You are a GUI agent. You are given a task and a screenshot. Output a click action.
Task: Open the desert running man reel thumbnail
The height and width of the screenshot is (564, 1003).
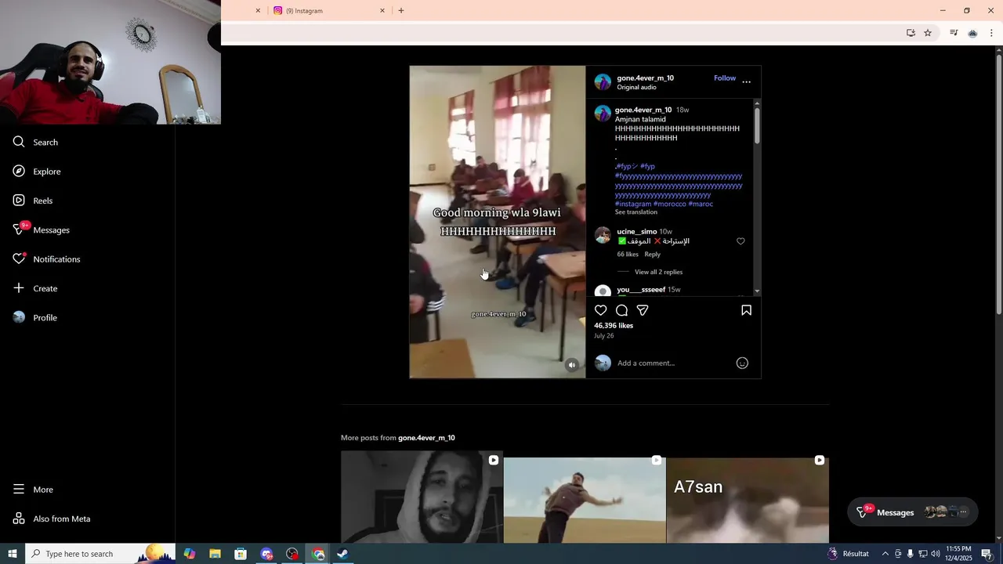click(x=585, y=500)
